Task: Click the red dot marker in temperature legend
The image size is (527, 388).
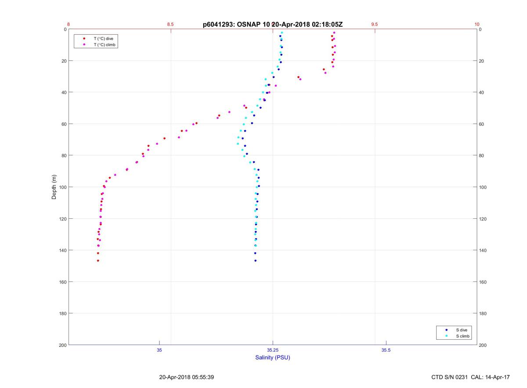Action: pyautogui.click(x=84, y=39)
